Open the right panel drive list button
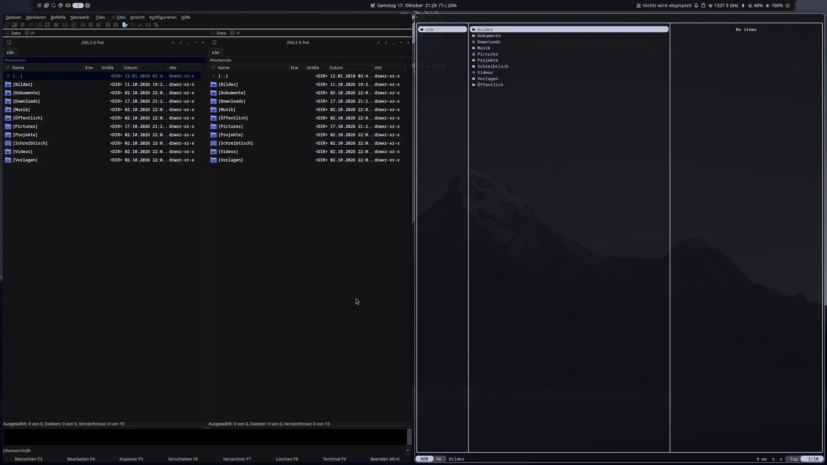Image resolution: width=827 pixels, height=465 pixels. (215, 42)
